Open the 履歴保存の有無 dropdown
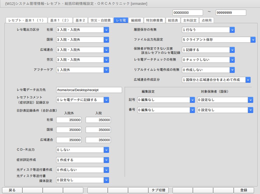 pos(232,30)
